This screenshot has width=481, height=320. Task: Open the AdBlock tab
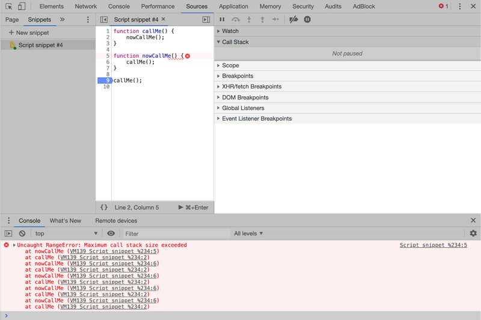364,6
